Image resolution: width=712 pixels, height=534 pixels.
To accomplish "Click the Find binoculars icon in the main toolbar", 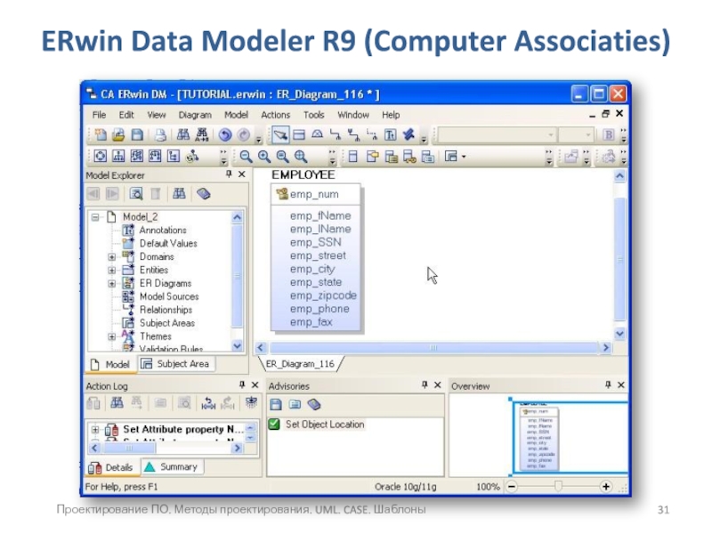I will click(183, 135).
